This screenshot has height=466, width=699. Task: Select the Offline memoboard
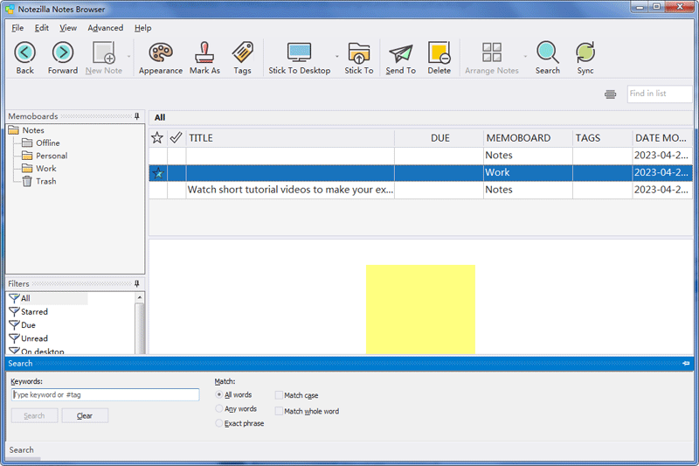48,143
